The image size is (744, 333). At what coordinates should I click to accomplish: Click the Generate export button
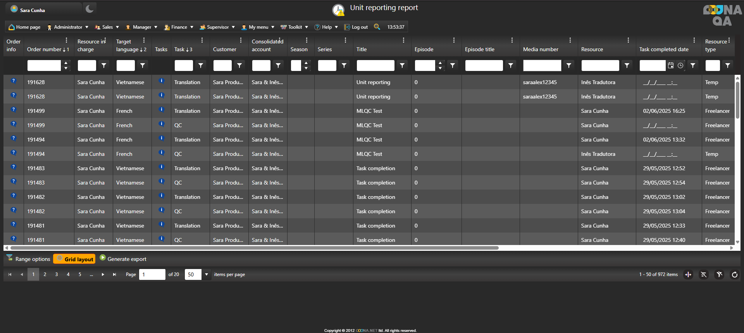pyautogui.click(x=123, y=259)
